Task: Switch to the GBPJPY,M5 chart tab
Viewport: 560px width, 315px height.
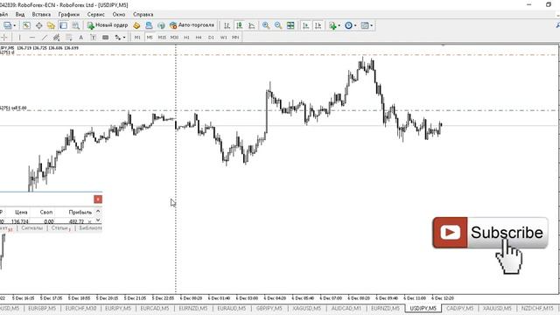Action: click(269, 308)
